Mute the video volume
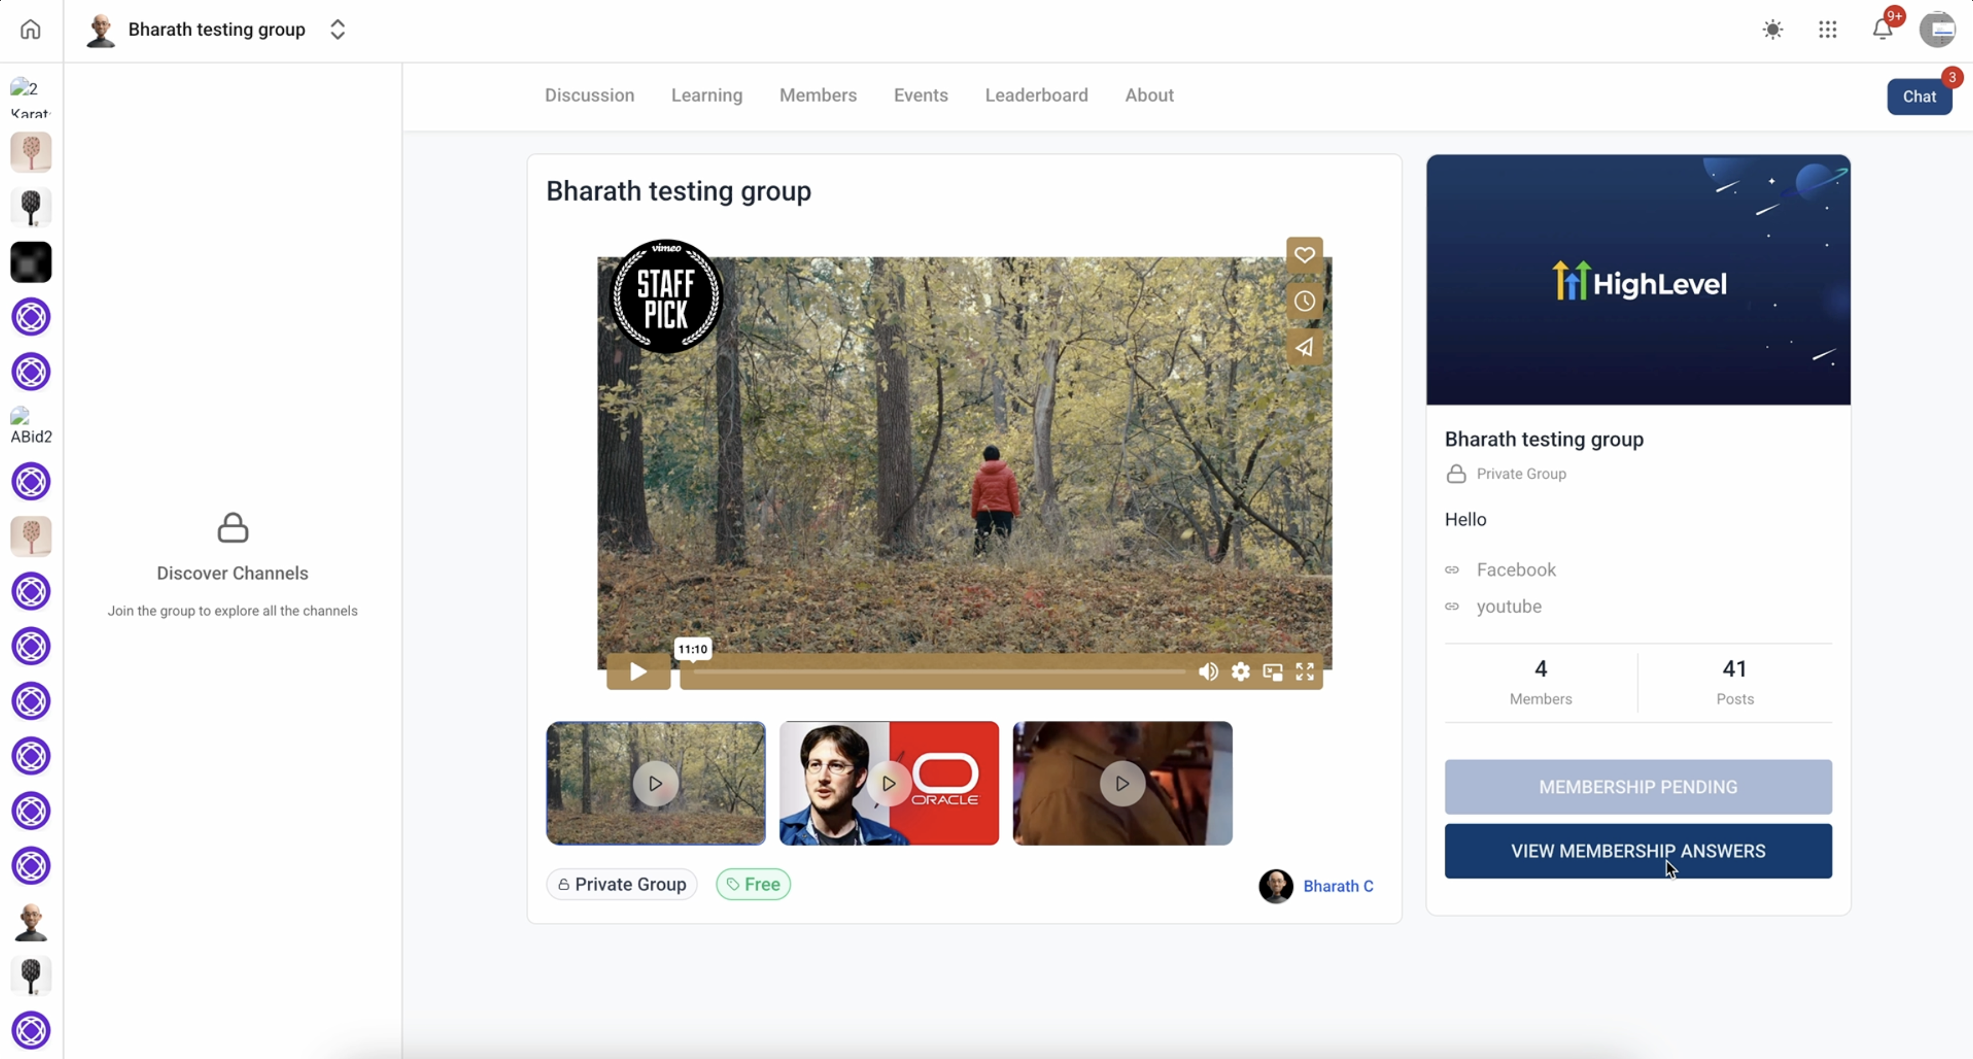The image size is (1973, 1059). [x=1208, y=672]
